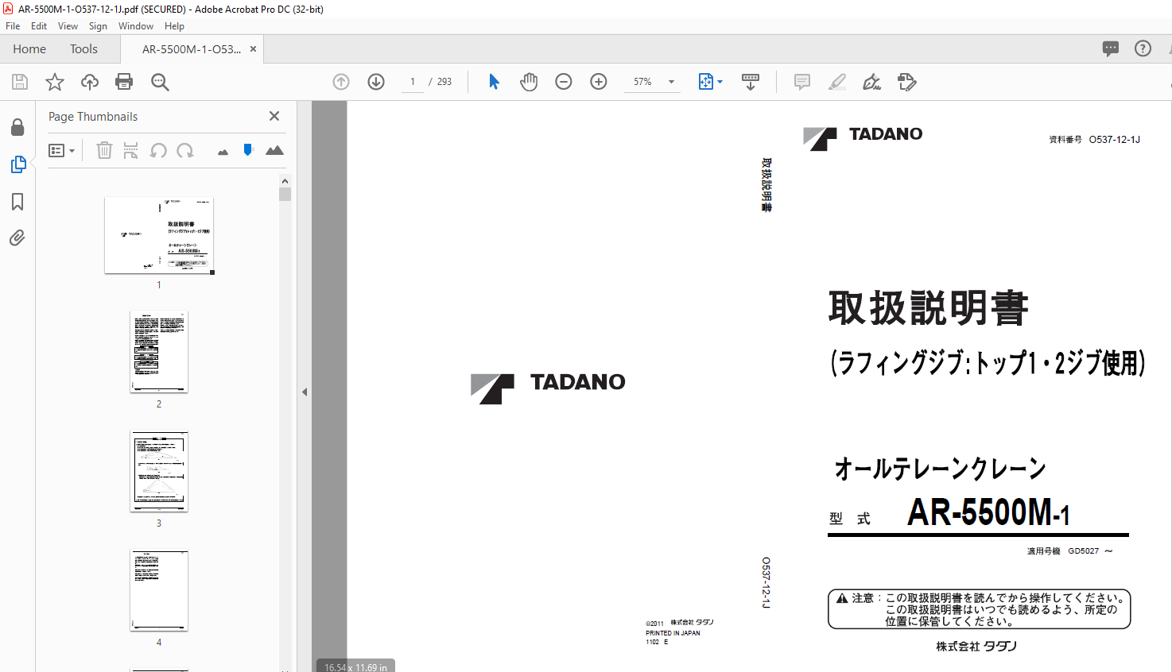This screenshot has width=1172, height=672.
Task: Add a sticky note comment
Action: [x=802, y=82]
